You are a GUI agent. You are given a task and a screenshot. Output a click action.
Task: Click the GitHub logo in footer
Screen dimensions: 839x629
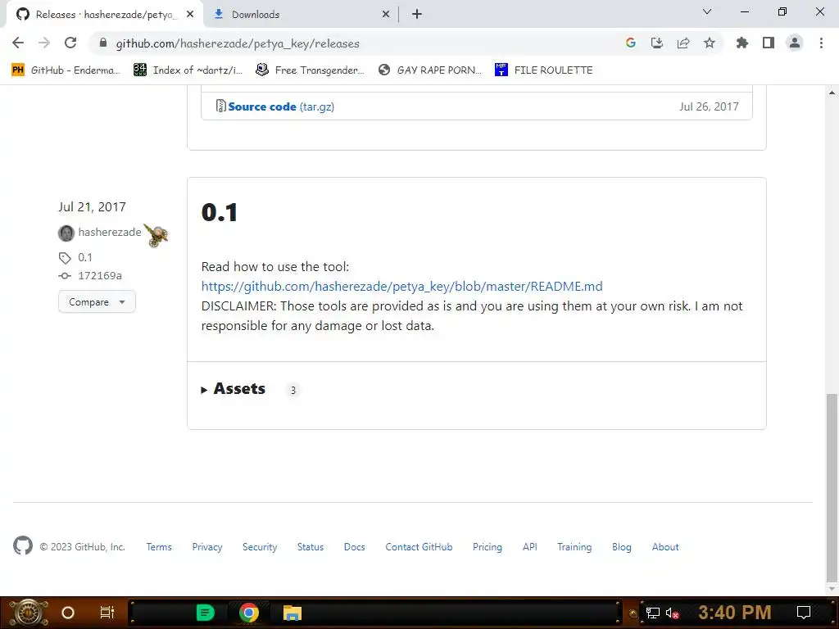click(x=23, y=546)
